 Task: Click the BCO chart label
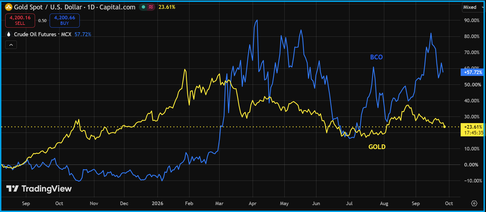pos(376,57)
